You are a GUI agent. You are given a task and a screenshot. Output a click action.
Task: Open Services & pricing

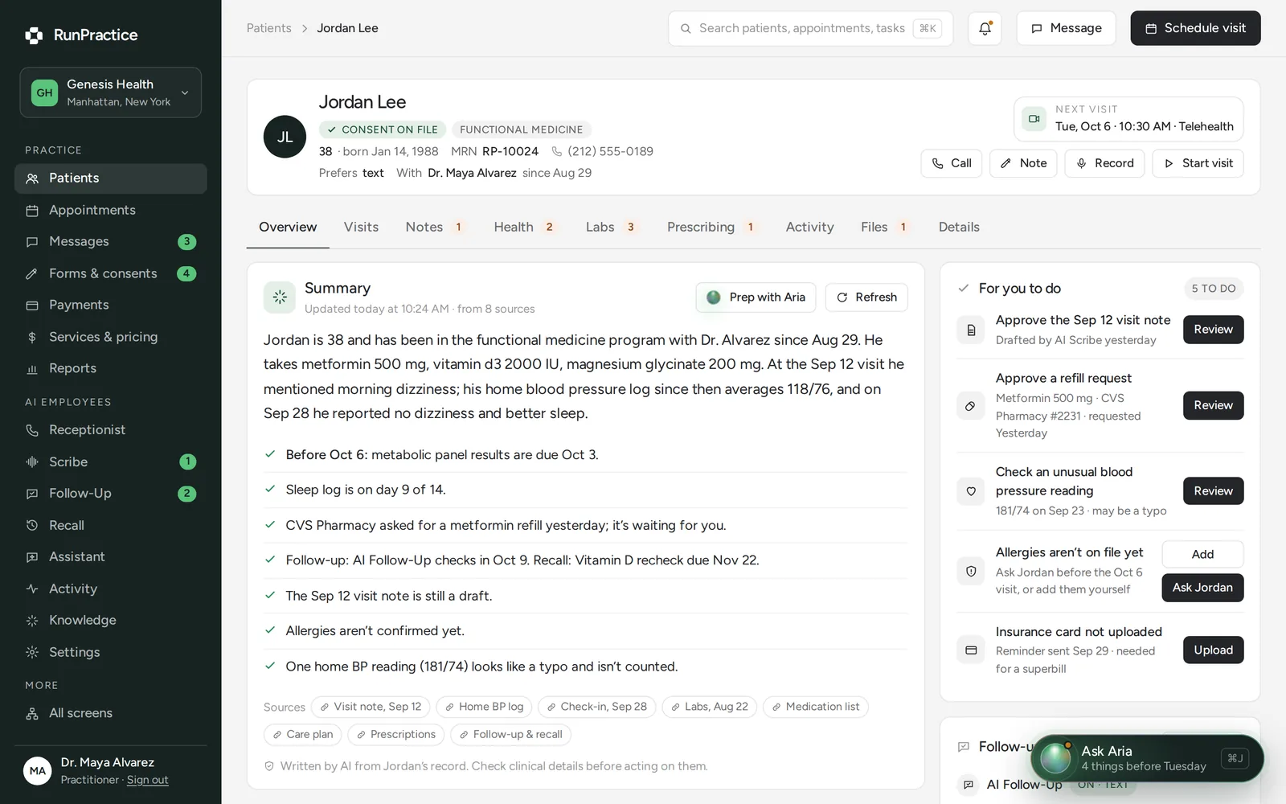click(110, 337)
